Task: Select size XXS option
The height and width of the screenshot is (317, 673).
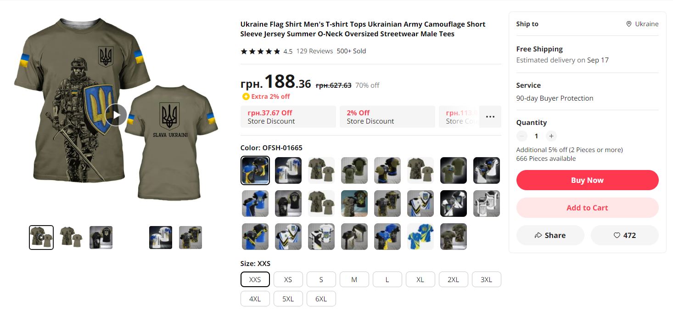Action: [255, 279]
